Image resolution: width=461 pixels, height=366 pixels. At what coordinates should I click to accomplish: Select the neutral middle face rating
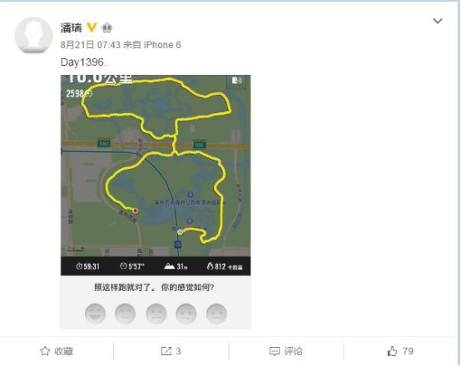pos(156,314)
